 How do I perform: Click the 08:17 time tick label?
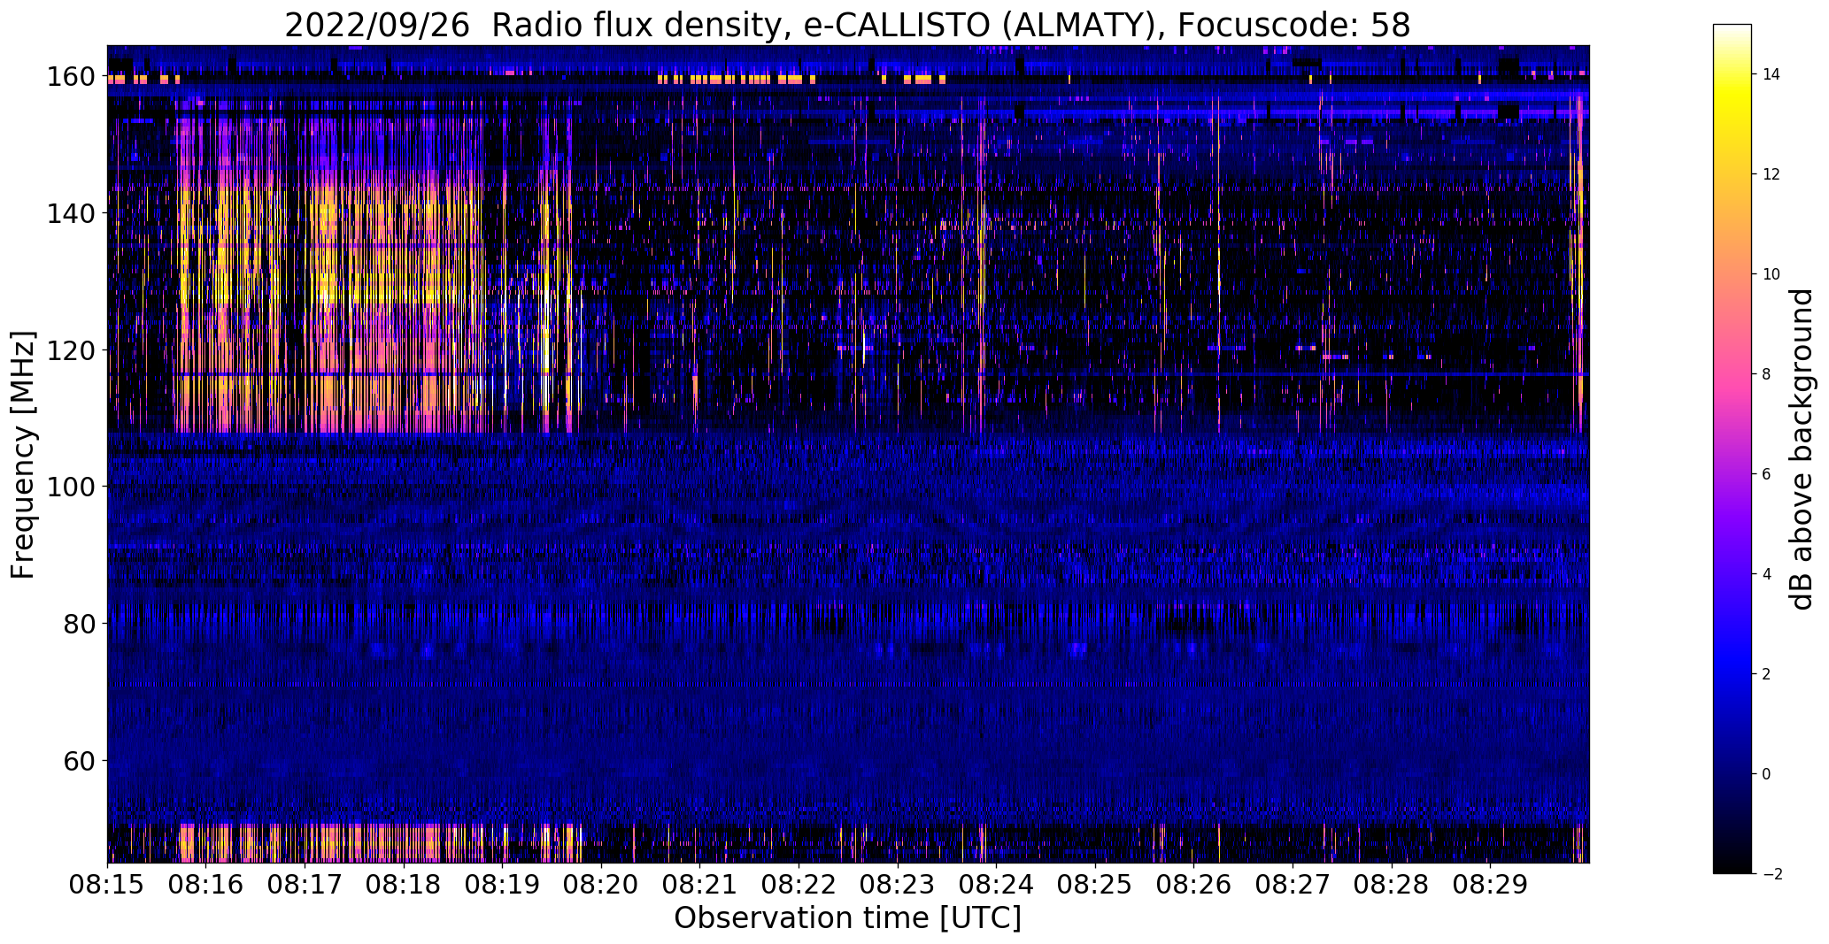(305, 884)
